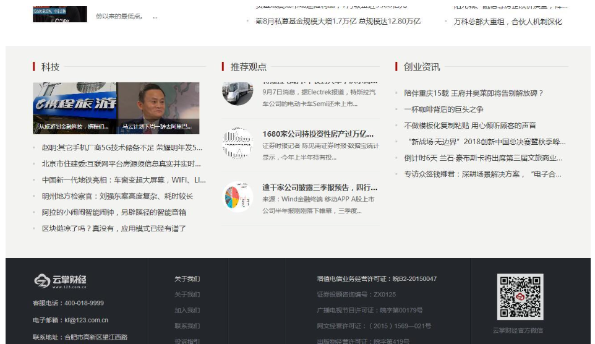Viewport: 595px width, 344px height.
Task: Open article 1680家公司持投资性房产过万亿
Action: pos(318,134)
